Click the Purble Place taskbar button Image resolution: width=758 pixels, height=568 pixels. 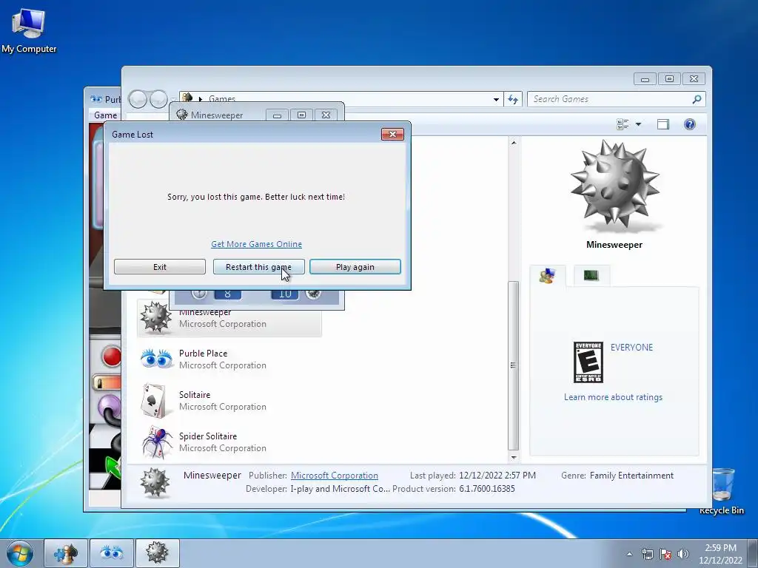coord(112,553)
